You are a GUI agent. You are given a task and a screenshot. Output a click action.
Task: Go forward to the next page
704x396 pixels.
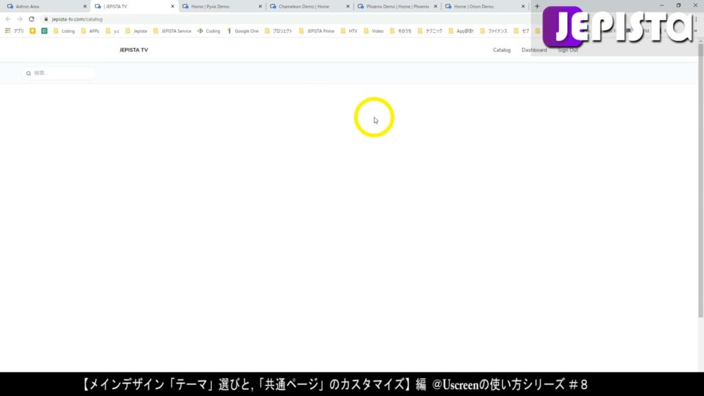(x=19, y=19)
